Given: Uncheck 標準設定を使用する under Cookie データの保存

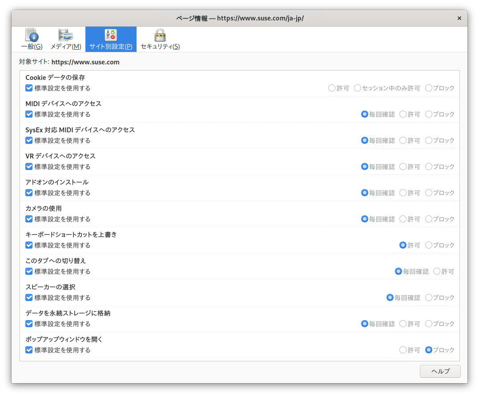Looking at the screenshot, I should point(29,88).
